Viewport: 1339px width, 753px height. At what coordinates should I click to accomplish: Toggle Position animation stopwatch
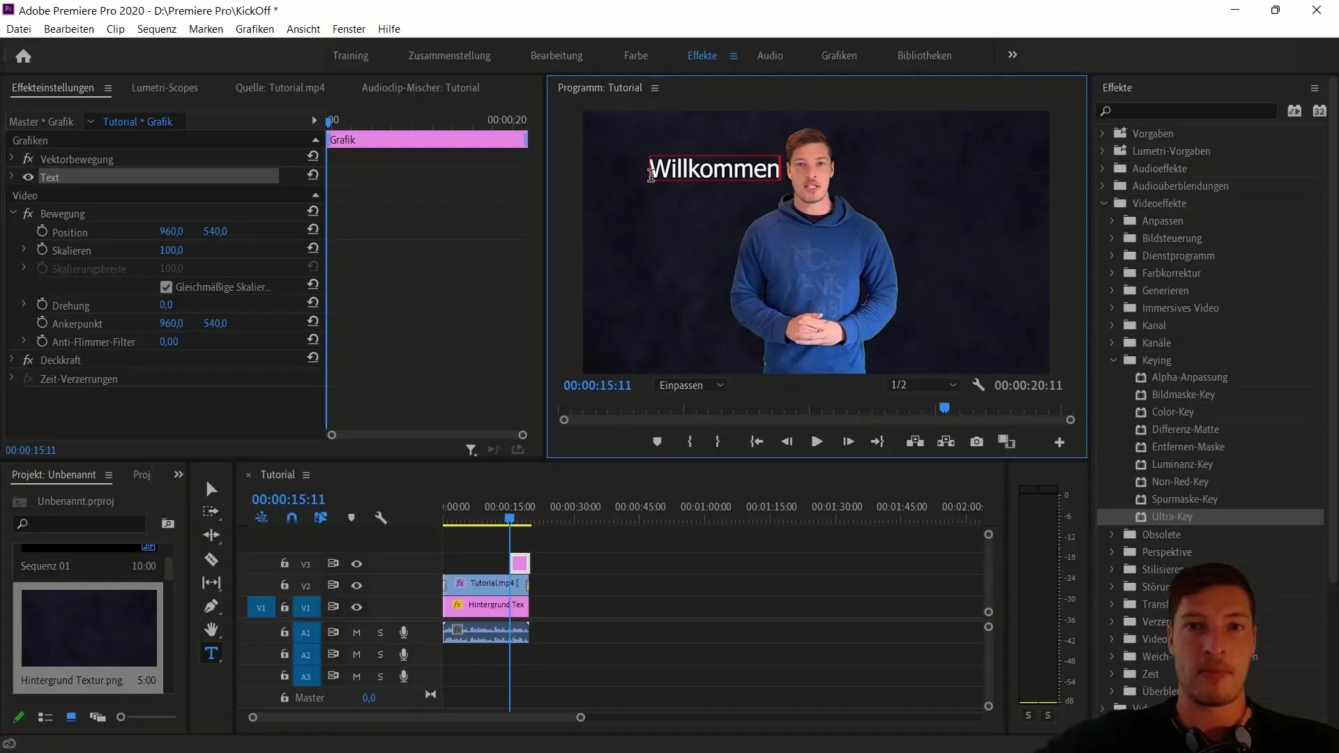(x=42, y=231)
